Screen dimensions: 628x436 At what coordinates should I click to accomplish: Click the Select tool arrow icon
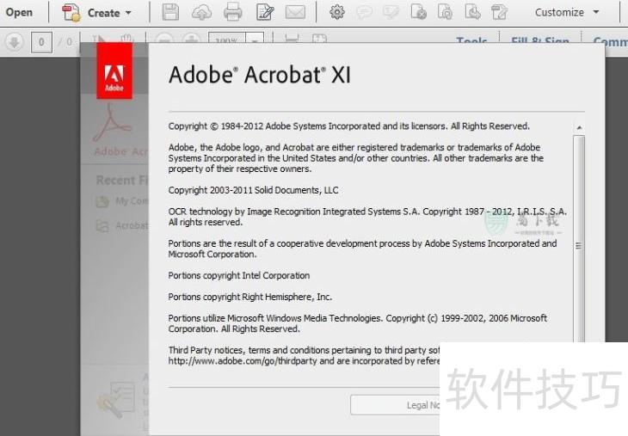[99, 40]
